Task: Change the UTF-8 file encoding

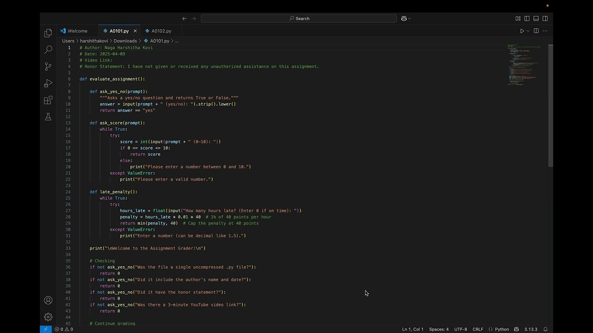Action: click(x=461, y=329)
